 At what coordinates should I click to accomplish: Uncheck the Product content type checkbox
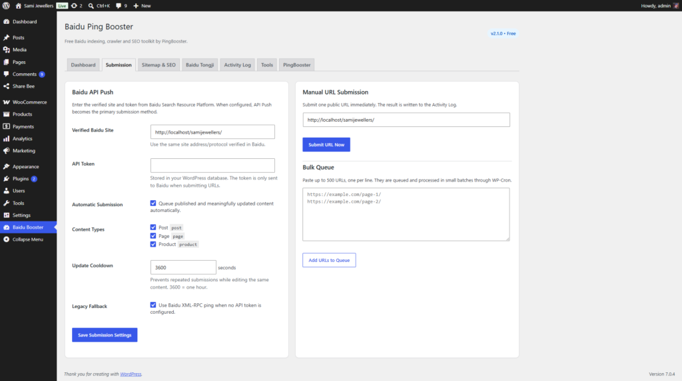[153, 244]
